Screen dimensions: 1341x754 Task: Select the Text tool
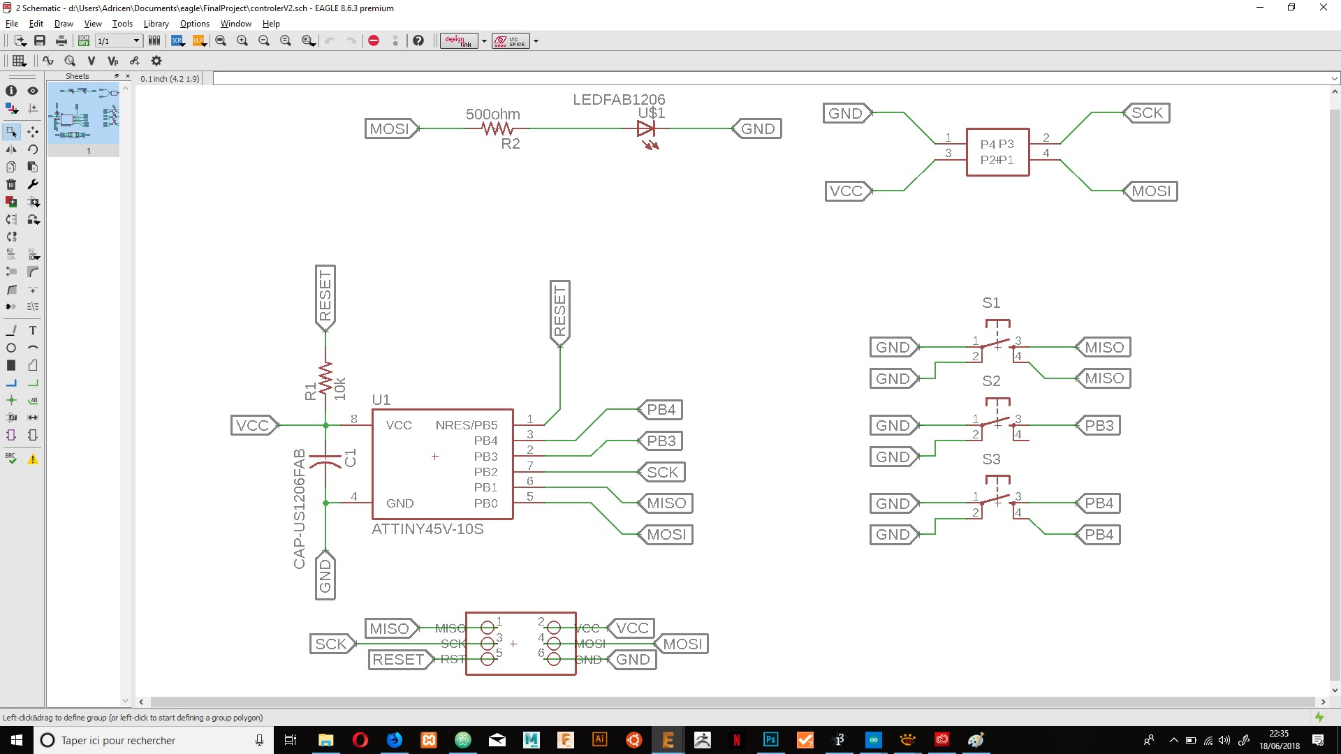point(32,330)
